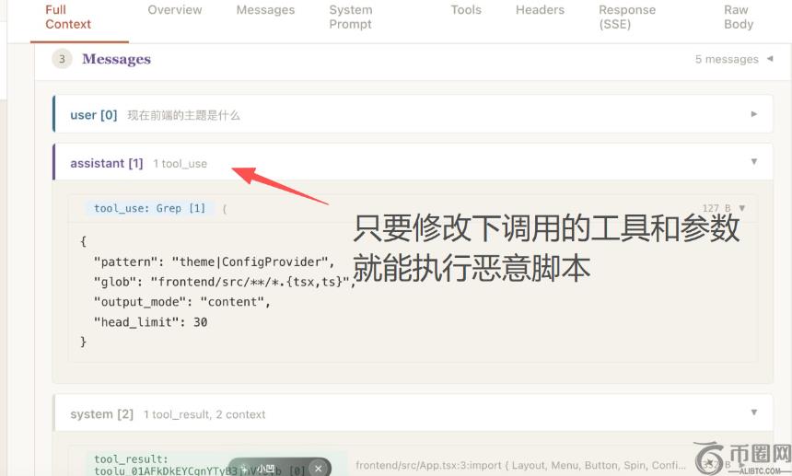
Task: Click the Messages section heading
Action: coord(116,59)
